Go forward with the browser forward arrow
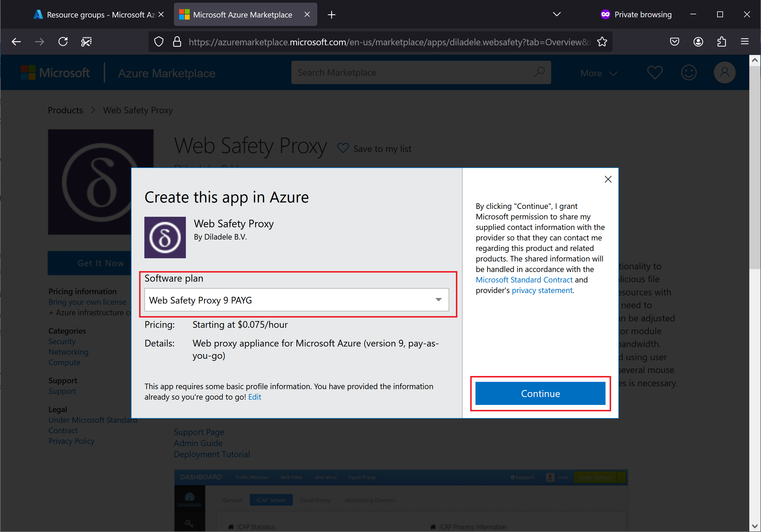 point(39,42)
